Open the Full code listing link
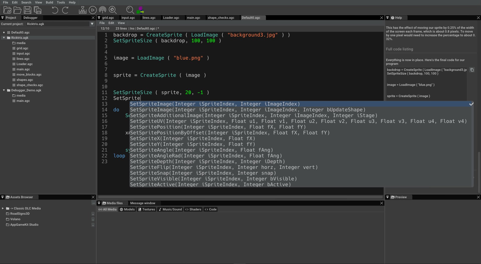Screen dimensions: 481x264 (399, 49)
